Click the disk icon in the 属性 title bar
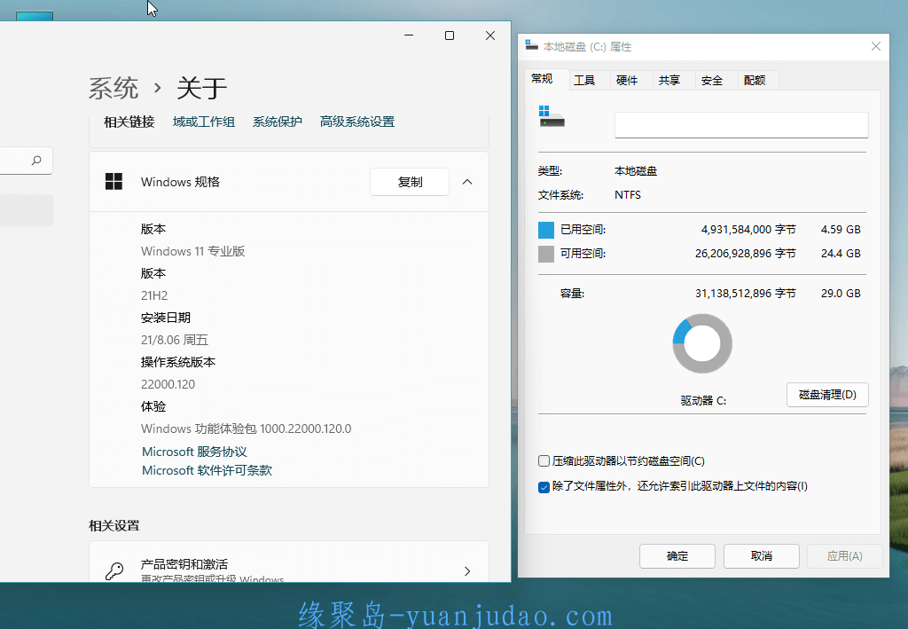 tap(531, 46)
